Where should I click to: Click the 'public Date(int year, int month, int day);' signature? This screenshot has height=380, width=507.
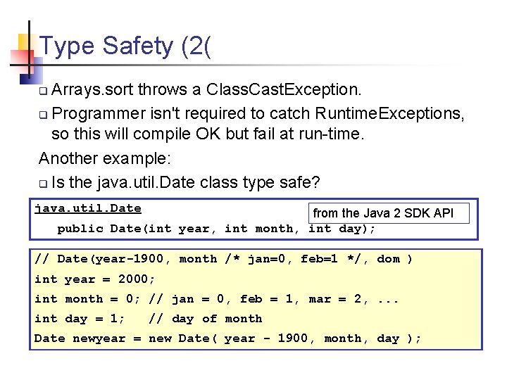tap(216, 229)
